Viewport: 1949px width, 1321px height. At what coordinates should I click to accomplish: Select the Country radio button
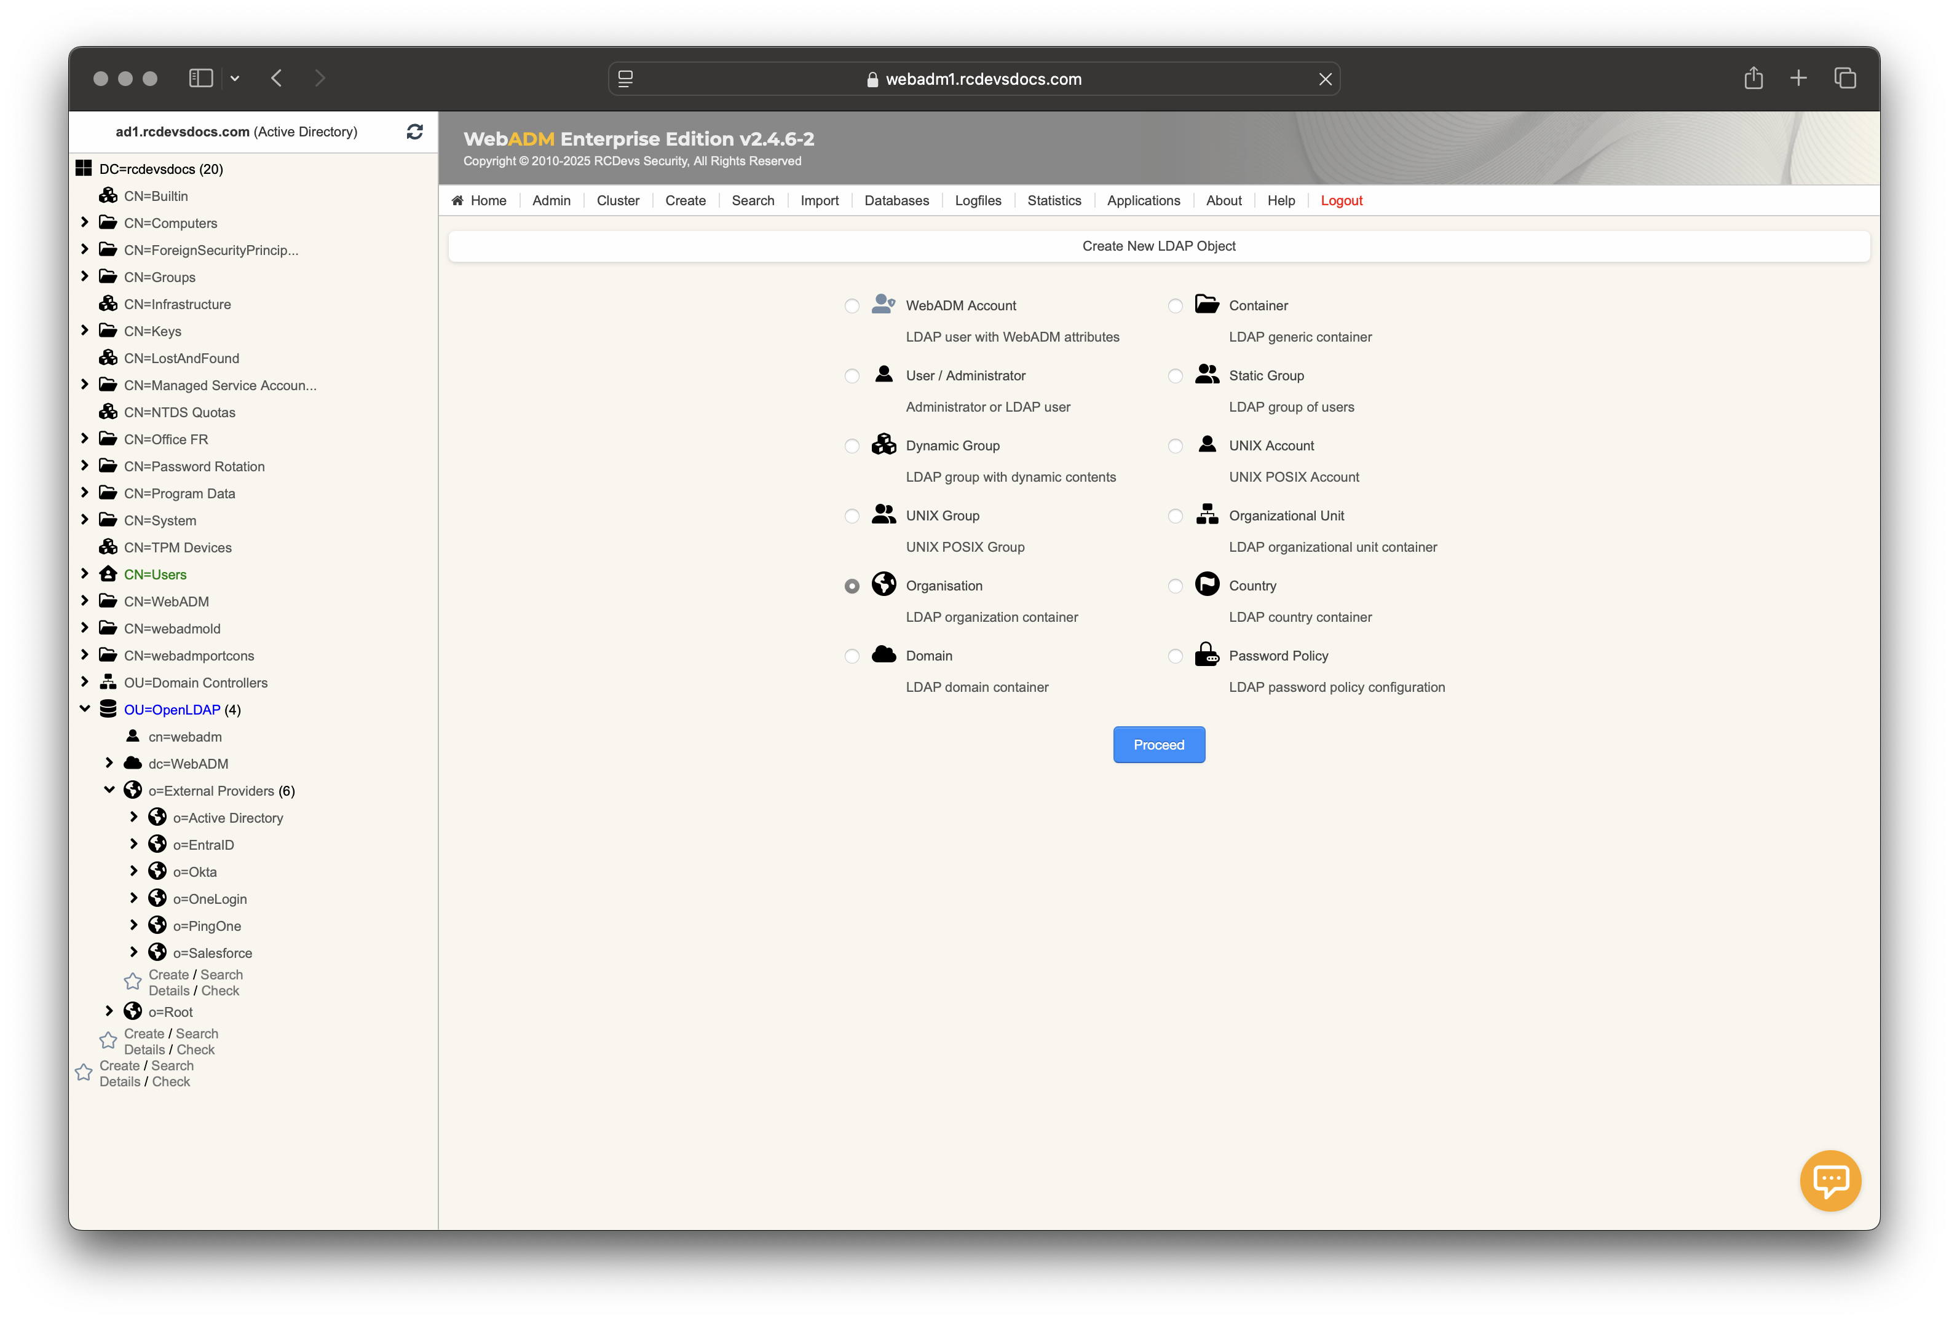(1175, 586)
